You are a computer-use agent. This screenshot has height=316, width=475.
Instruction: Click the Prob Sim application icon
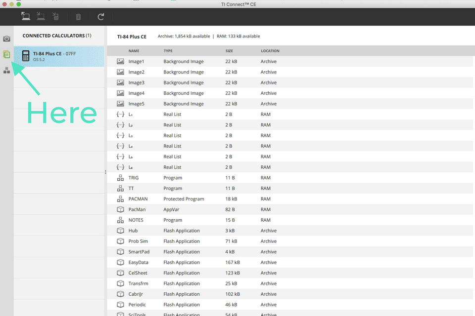120,241
